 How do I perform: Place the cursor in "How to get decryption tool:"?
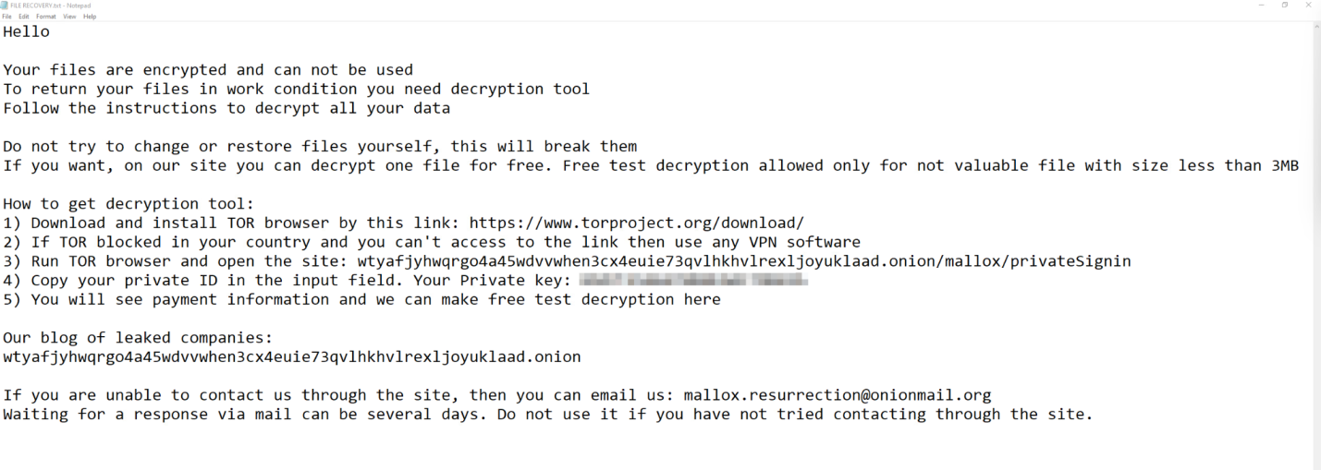point(128,203)
